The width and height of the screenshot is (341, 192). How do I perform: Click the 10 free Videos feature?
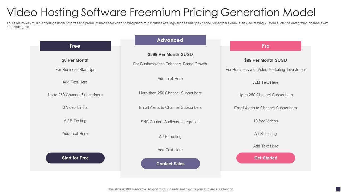pos(266,121)
